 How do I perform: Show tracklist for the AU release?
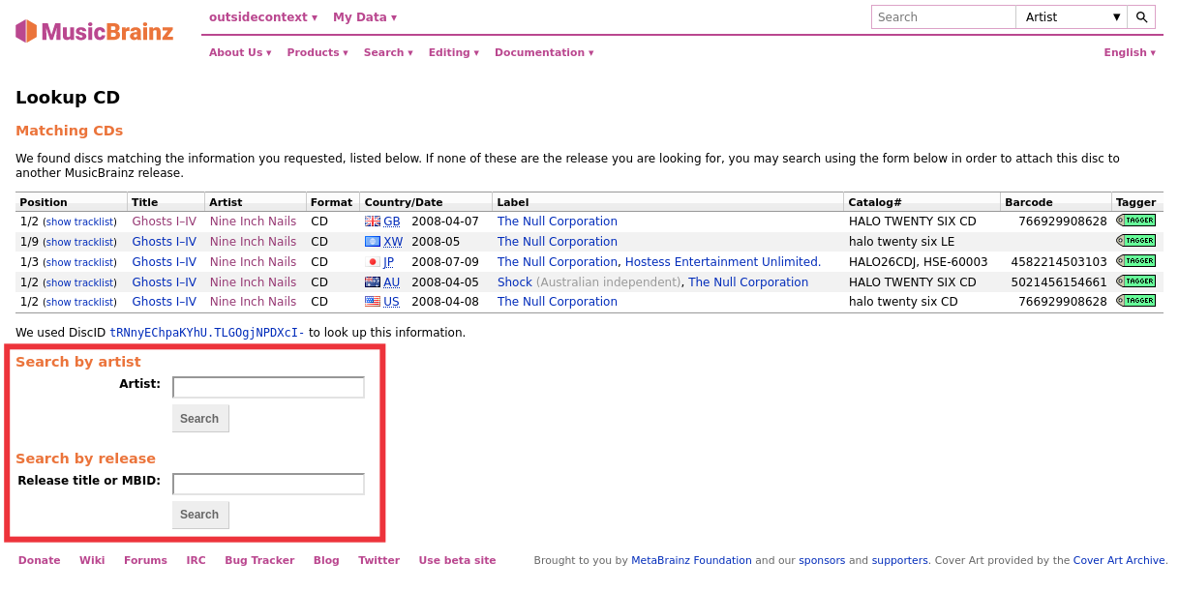(x=80, y=282)
